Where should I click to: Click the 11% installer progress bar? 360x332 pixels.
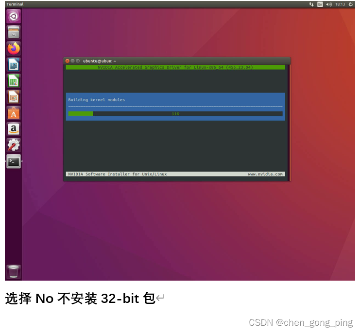175,114
